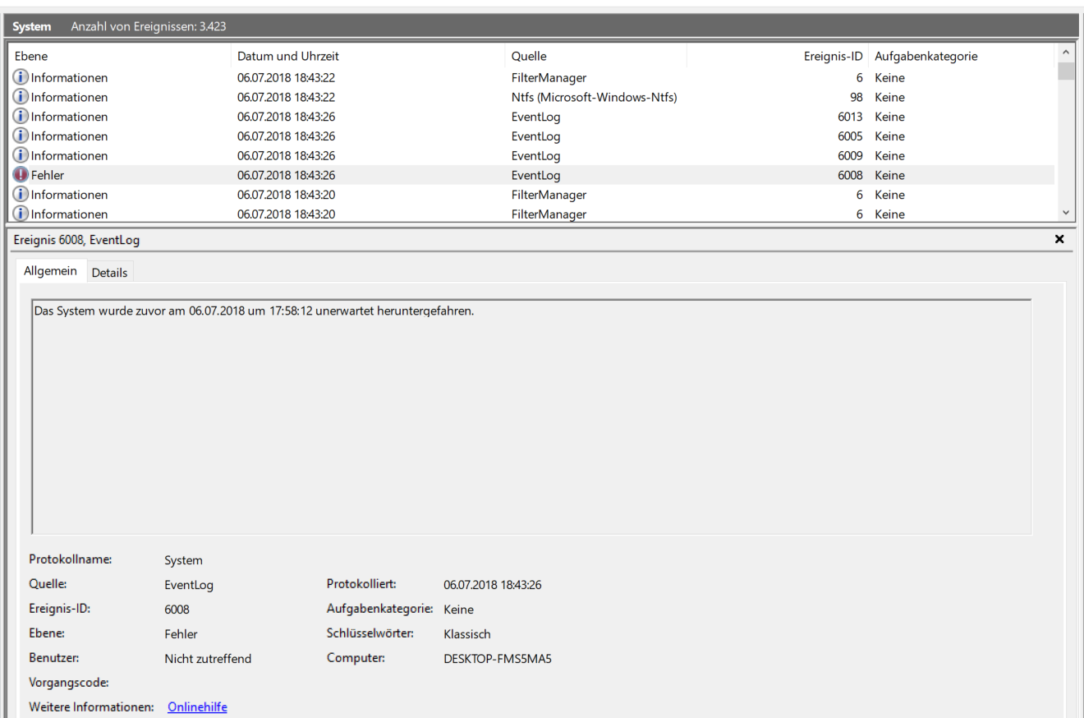Click the Keine category in the Ntfs row
1084x718 pixels.
pos(889,97)
